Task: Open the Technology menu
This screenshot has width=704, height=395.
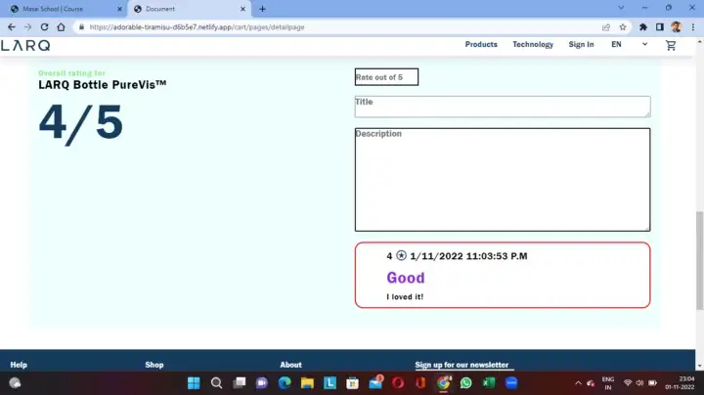Action: click(x=533, y=44)
